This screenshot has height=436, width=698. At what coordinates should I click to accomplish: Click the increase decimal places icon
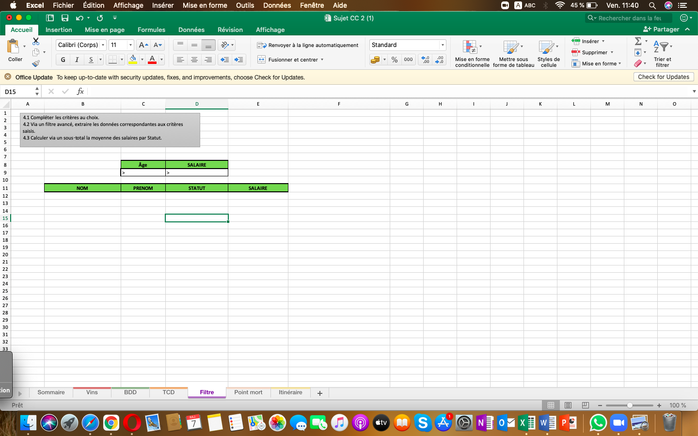pyautogui.click(x=426, y=60)
